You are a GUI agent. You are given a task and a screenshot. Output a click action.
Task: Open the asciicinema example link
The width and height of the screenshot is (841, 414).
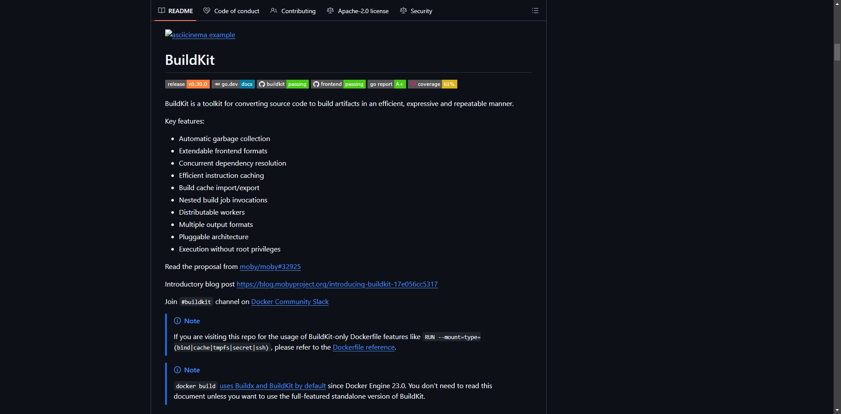(x=200, y=35)
